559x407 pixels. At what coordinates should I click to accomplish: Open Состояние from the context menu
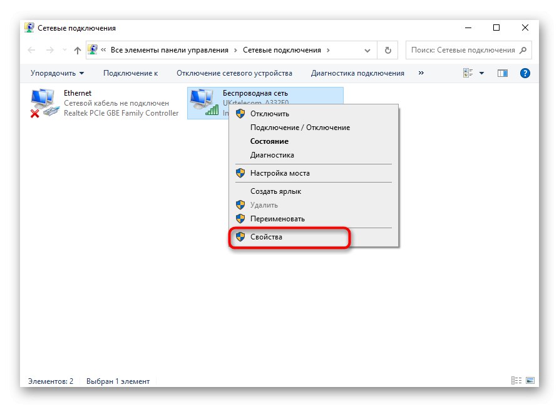pyautogui.click(x=314, y=141)
